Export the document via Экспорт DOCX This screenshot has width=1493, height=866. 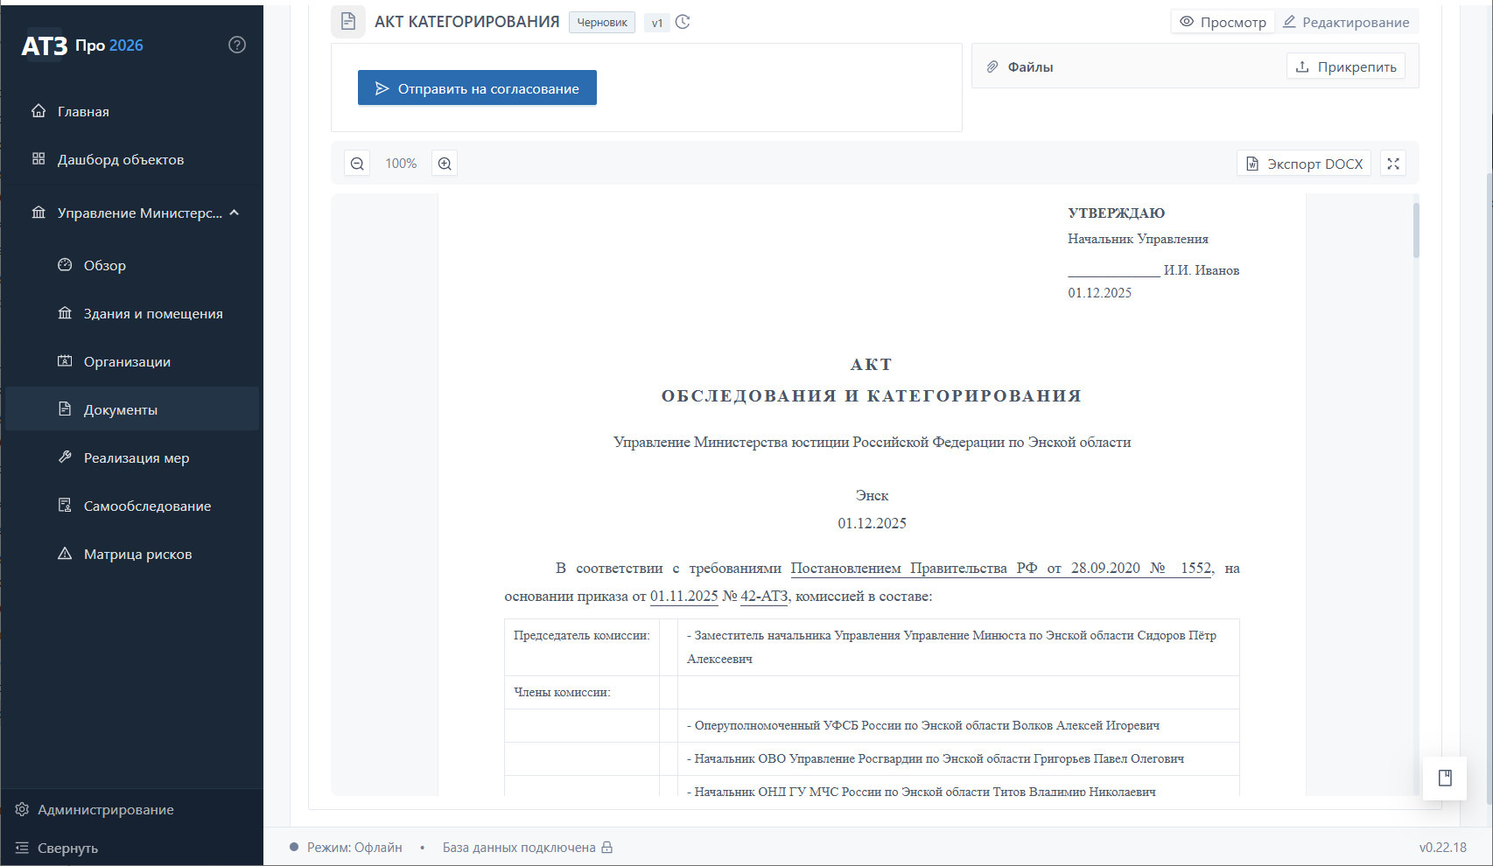coord(1304,164)
